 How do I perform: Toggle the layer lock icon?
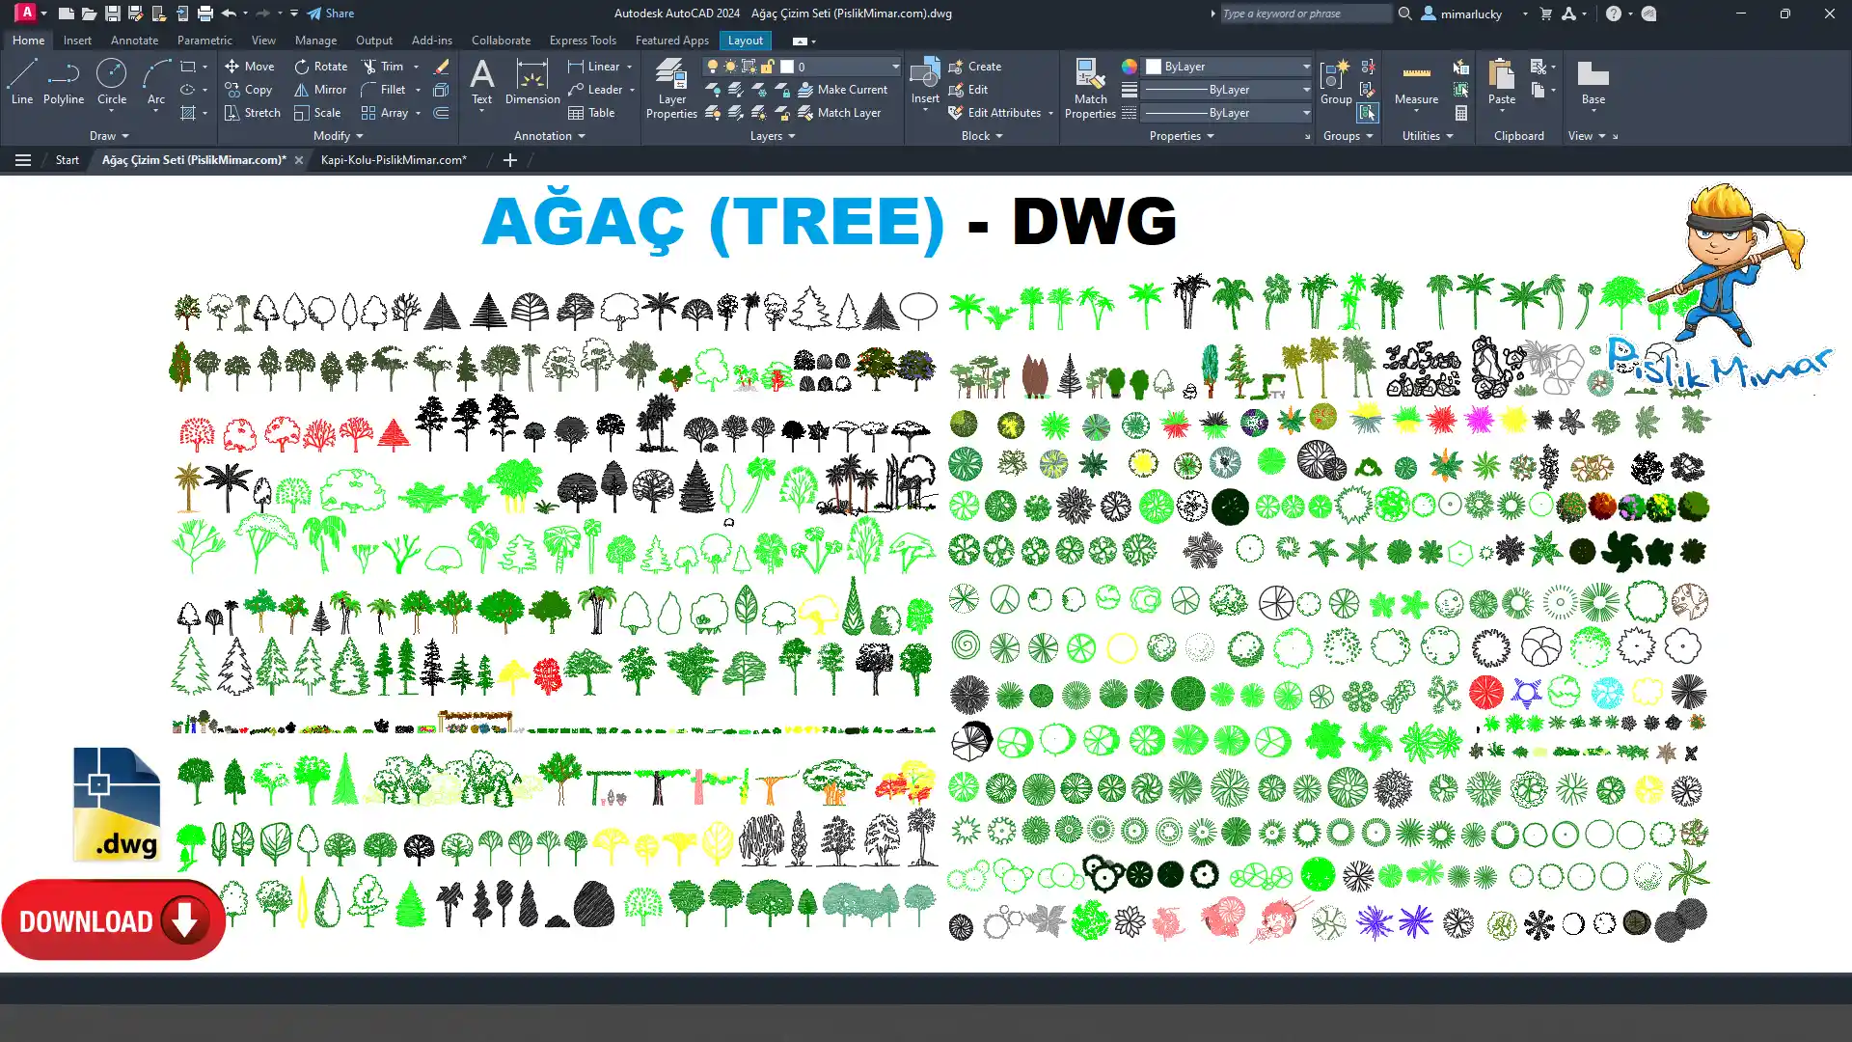(767, 67)
